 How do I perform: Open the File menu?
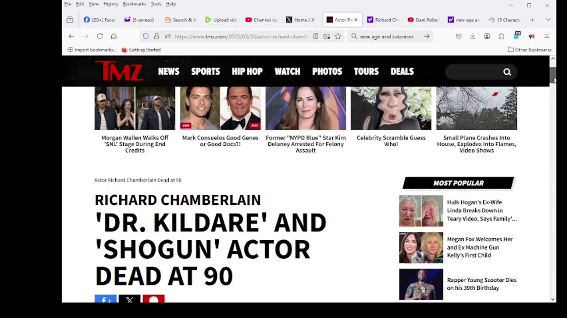point(68,4)
